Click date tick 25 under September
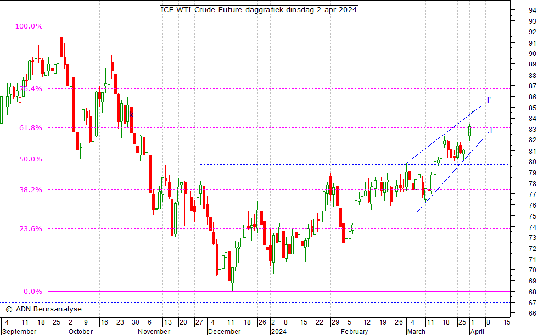 point(56,322)
